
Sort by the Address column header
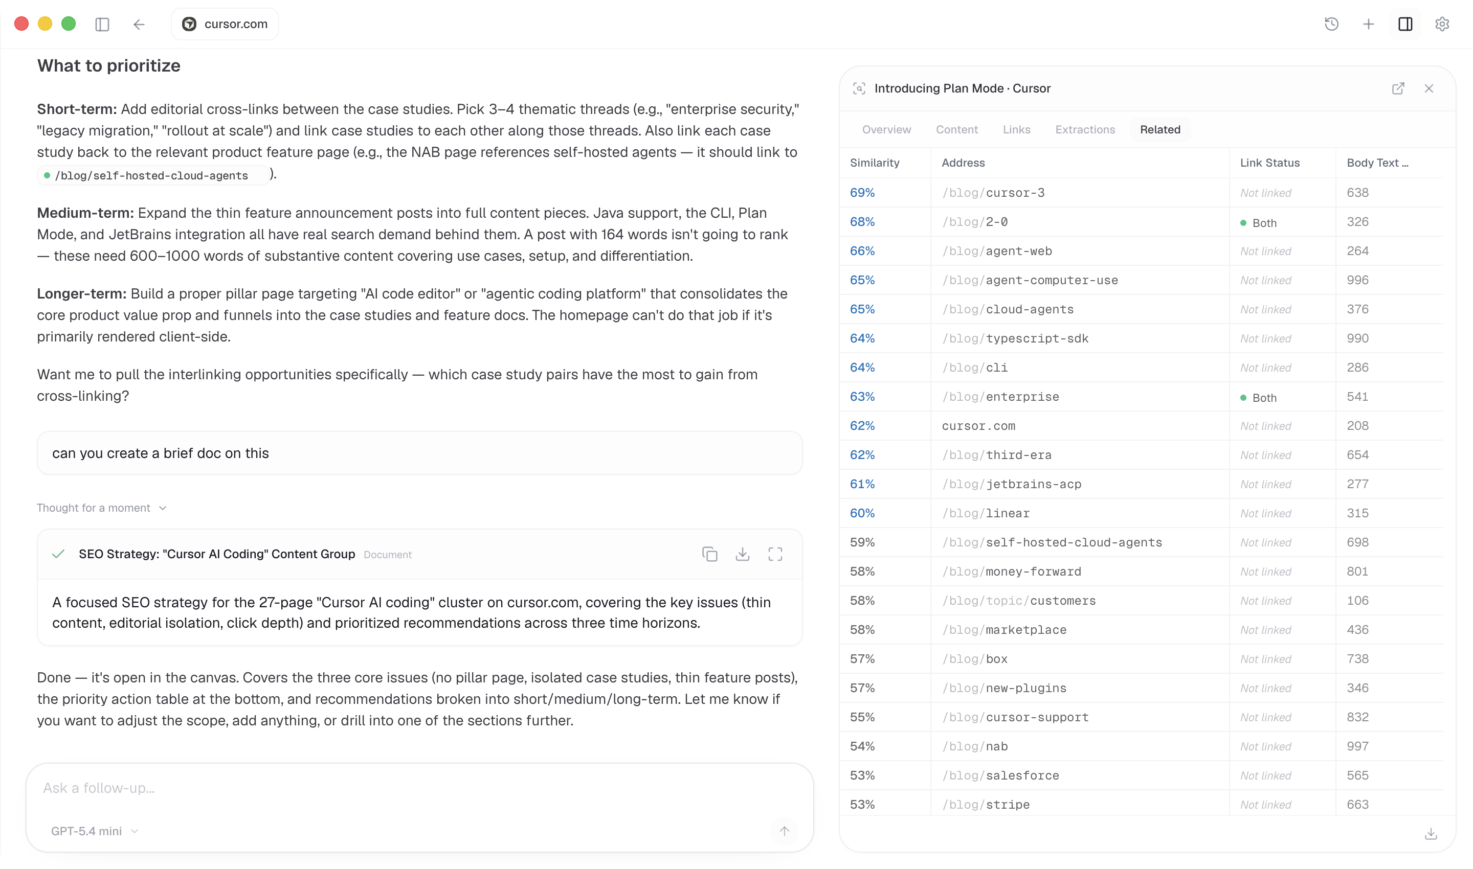963,163
